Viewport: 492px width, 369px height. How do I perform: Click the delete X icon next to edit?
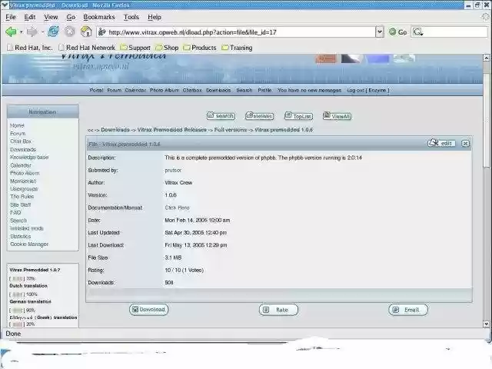tap(465, 144)
